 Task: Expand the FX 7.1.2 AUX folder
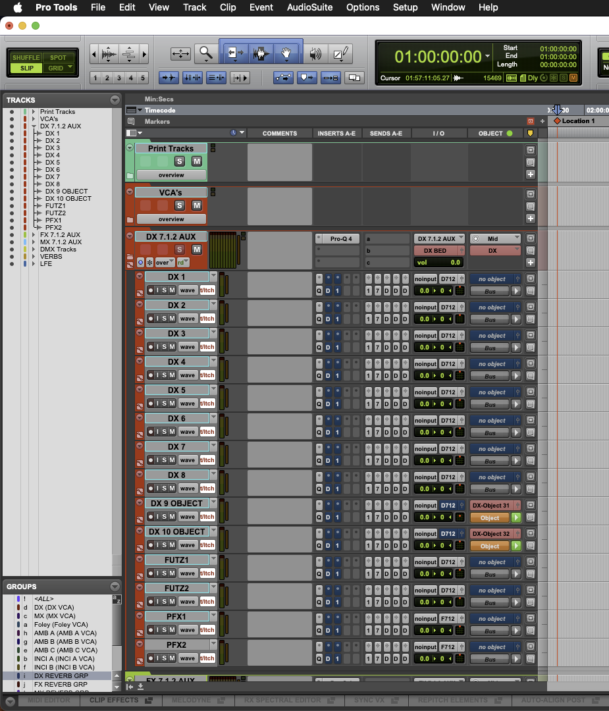[33, 235]
